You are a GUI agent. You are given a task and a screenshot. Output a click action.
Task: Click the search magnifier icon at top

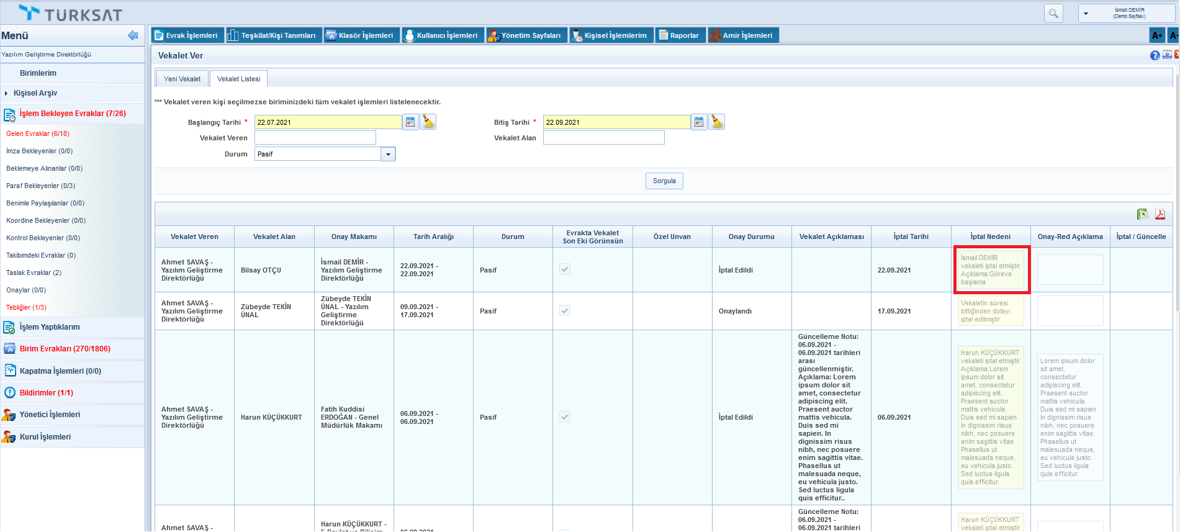click(1053, 13)
